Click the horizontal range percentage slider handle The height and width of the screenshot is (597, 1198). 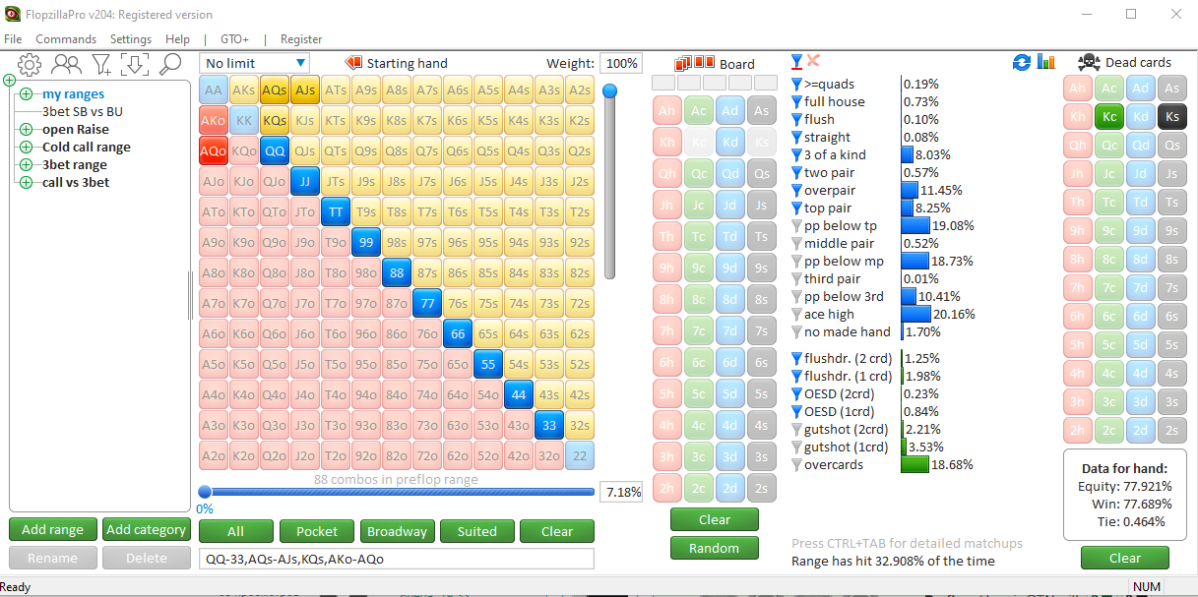[x=205, y=492]
